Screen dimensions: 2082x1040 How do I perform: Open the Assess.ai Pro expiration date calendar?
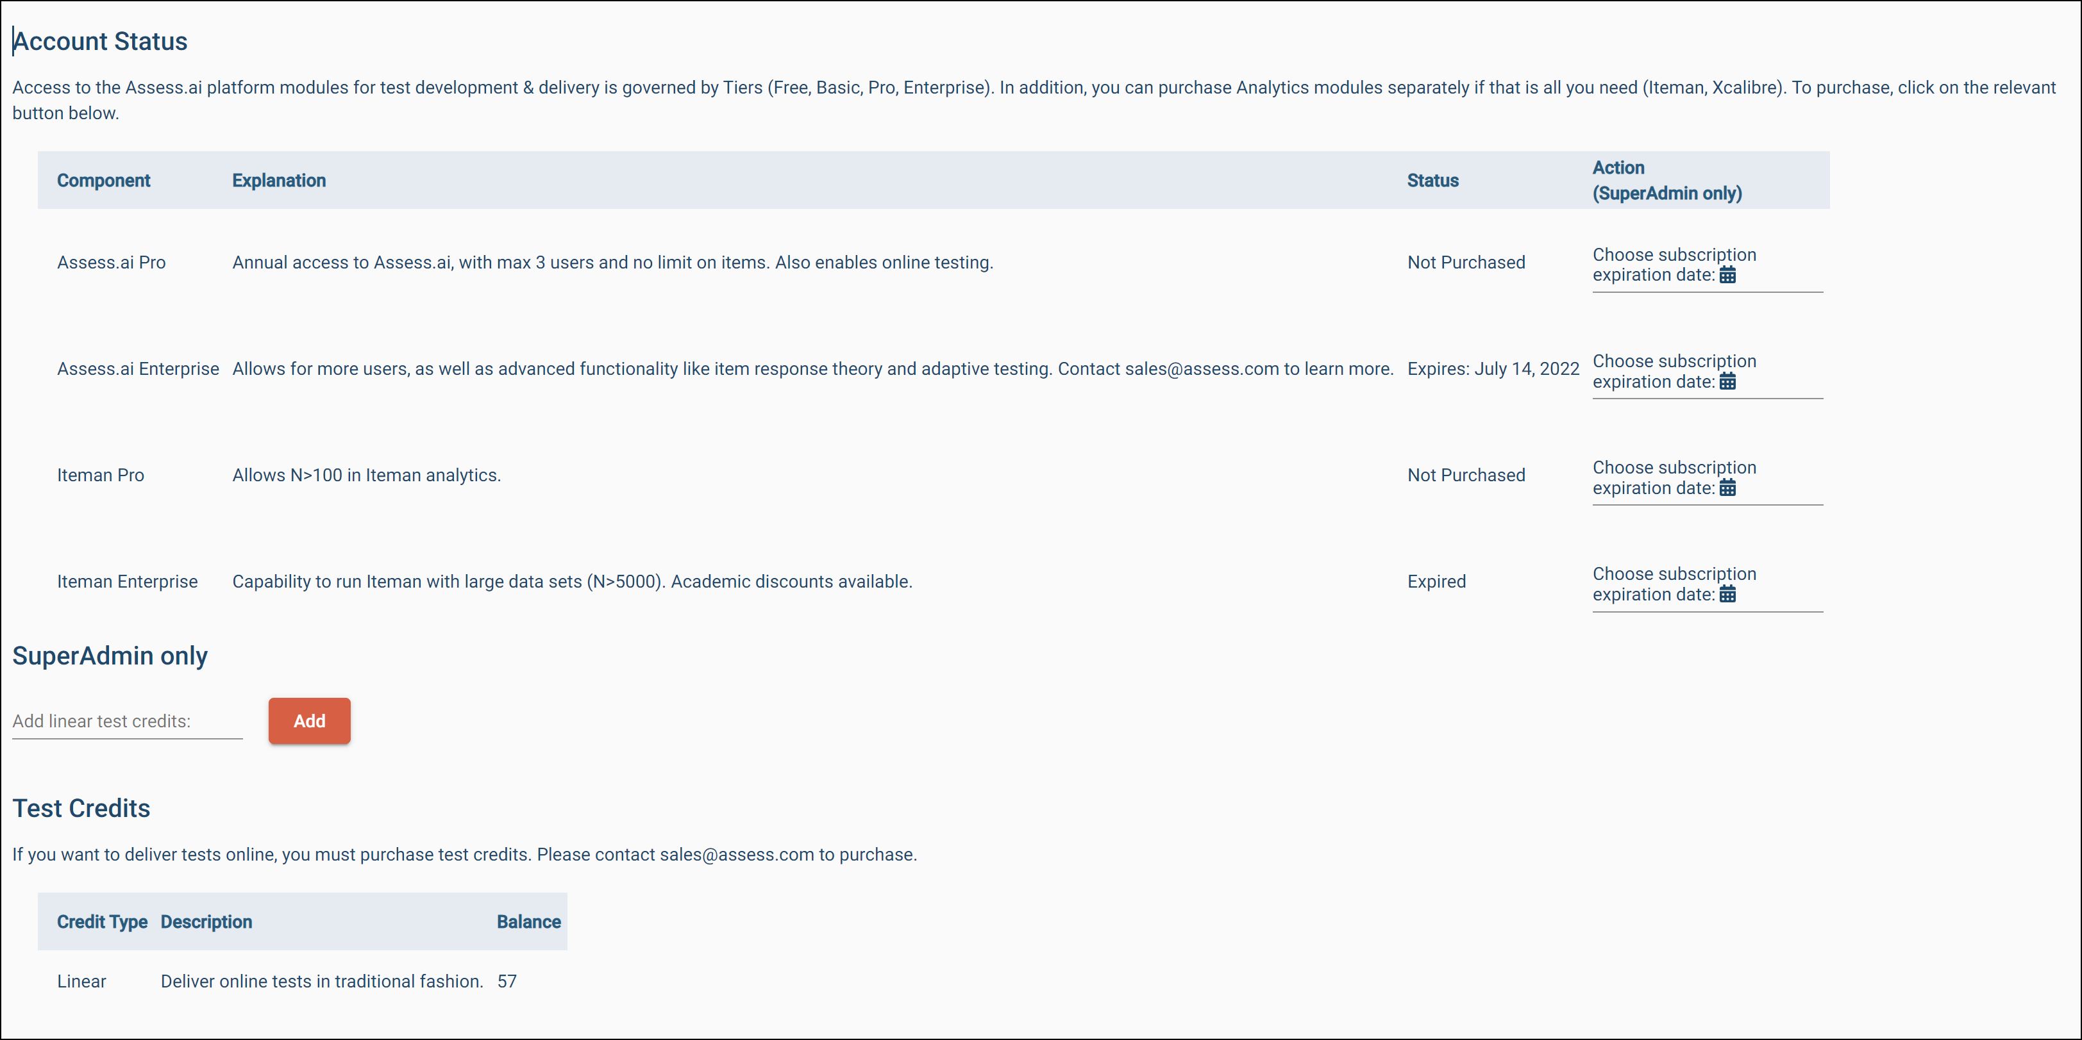pyautogui.click(x=1728, y=274)
